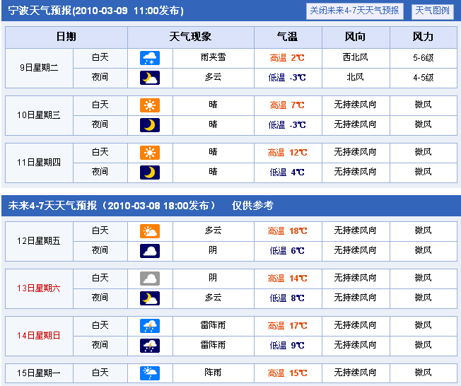
Task: Select the 15日星期一 date cell
Action: click(x=39, y=373)
